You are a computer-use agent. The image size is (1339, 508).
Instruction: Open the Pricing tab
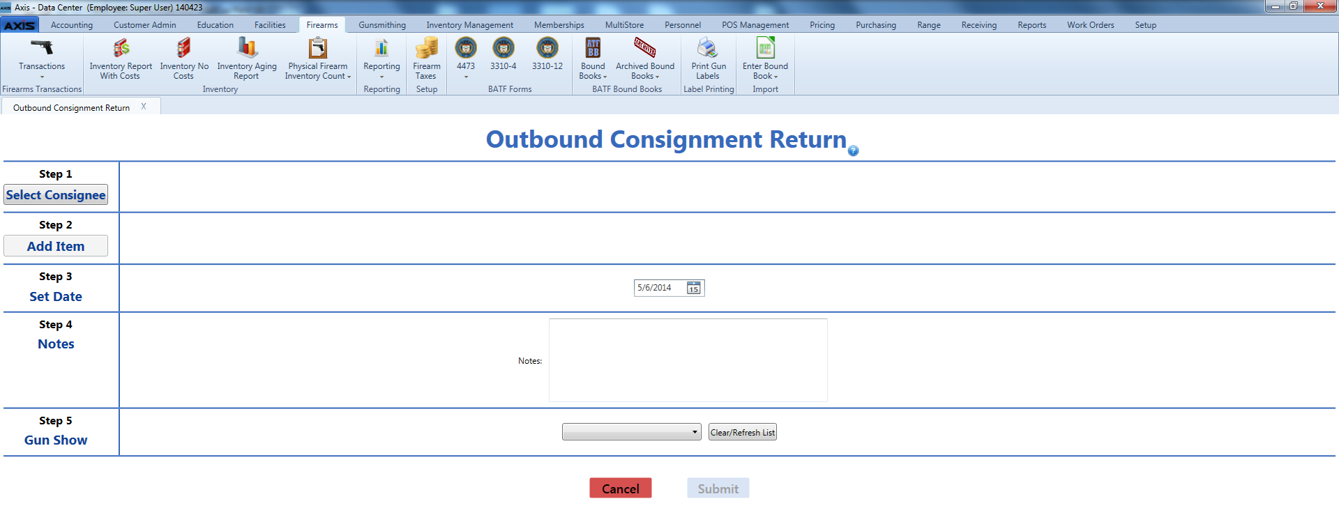pyautogui.click(x=822, y=25)
